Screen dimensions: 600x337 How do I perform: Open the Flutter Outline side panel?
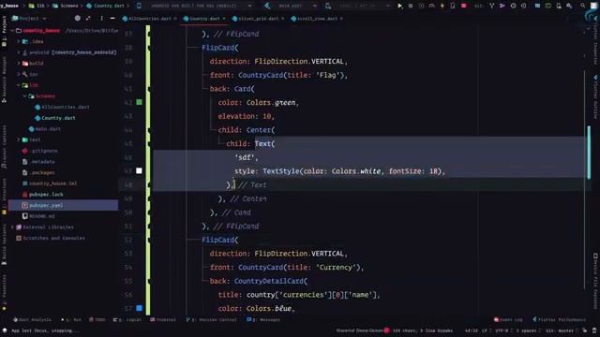(x=596, y=97)
